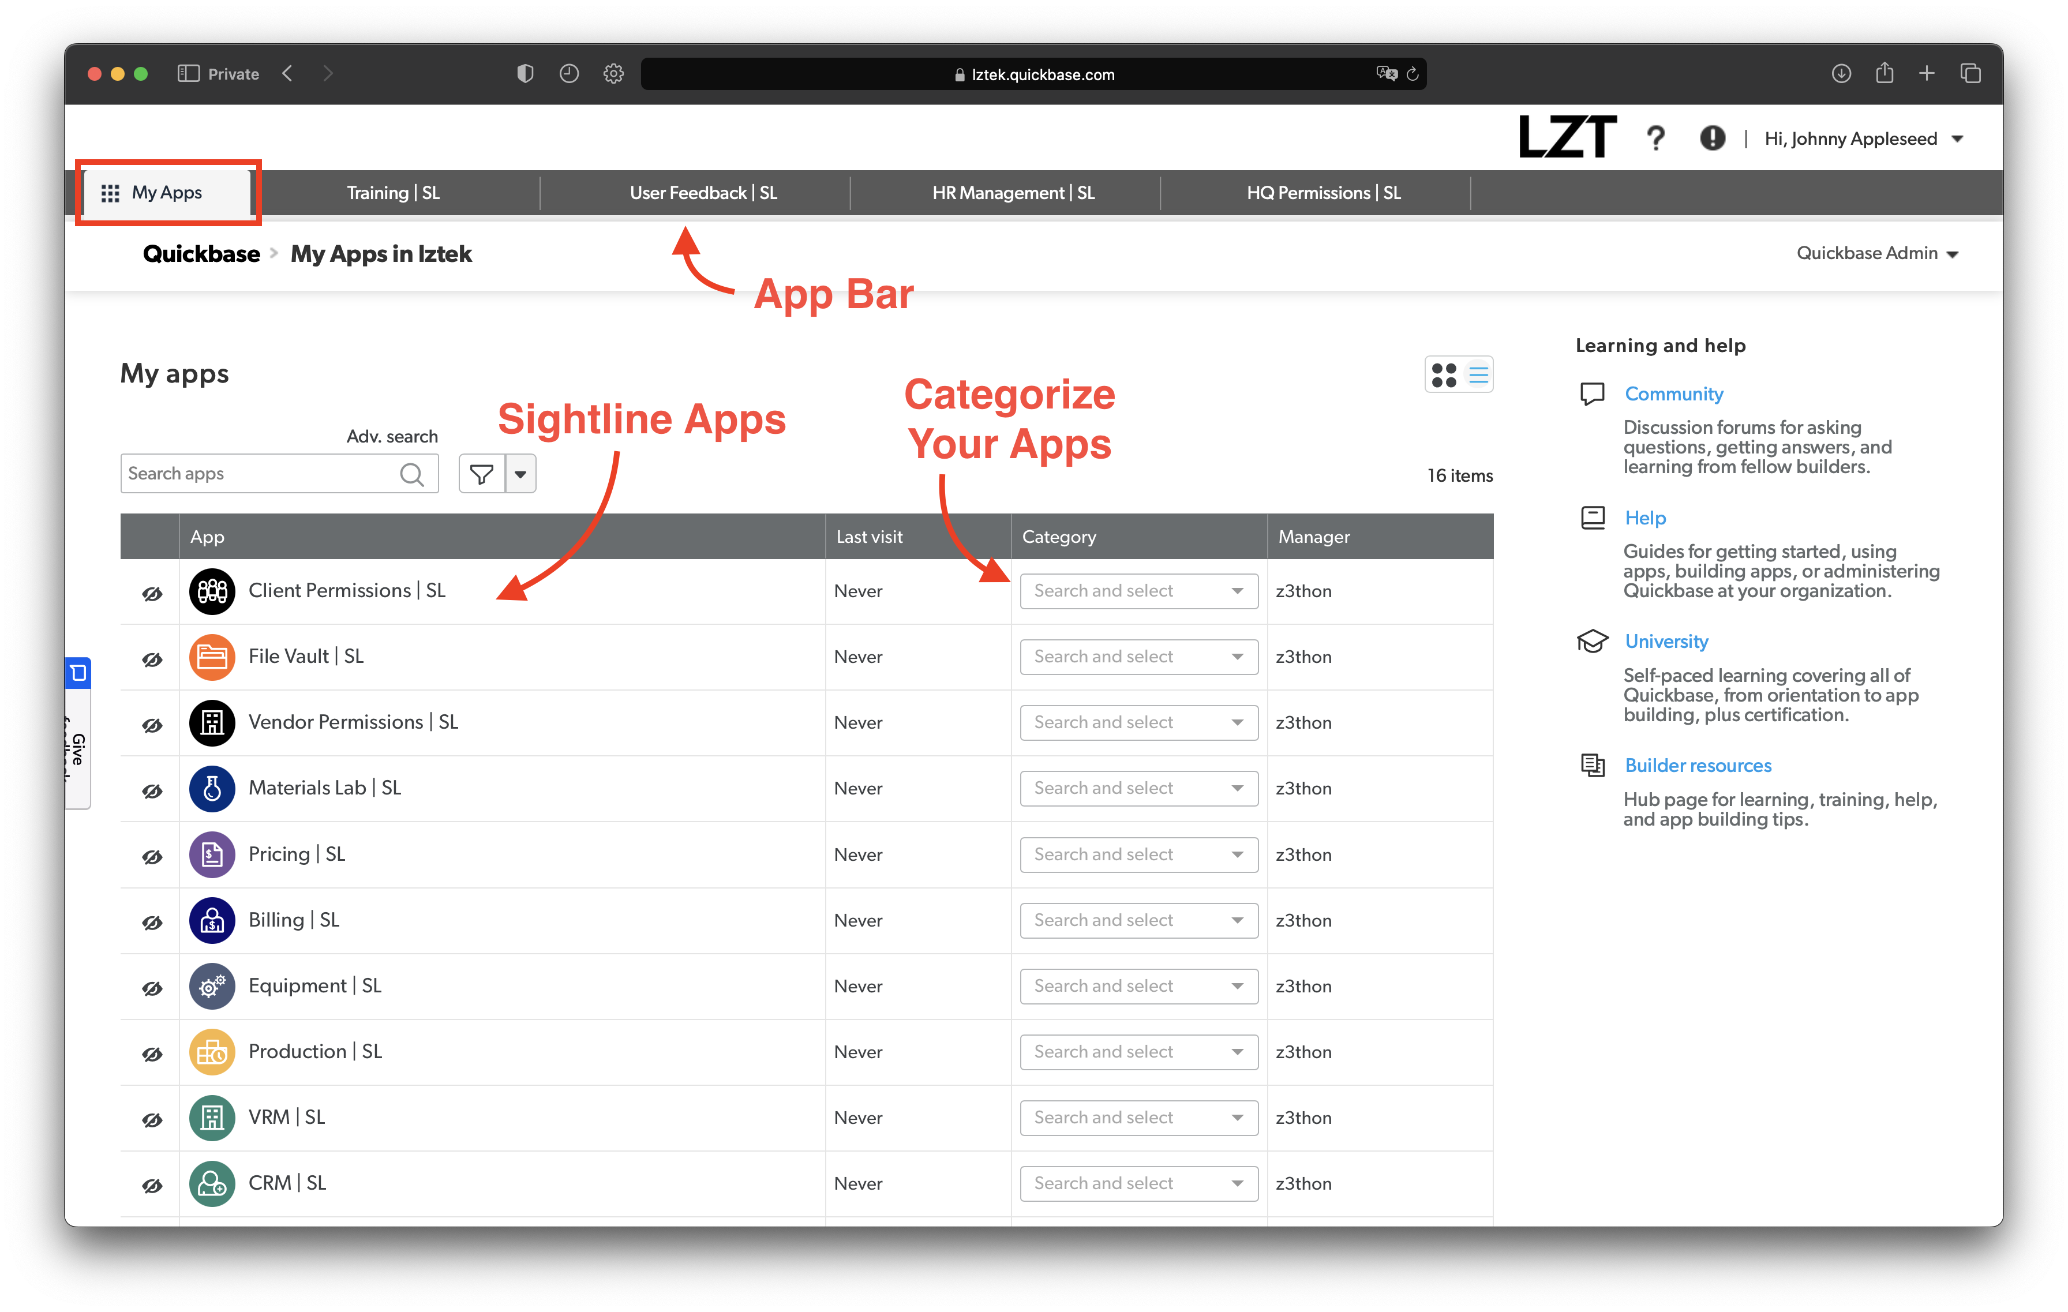Open the Johnny Appleseed account dropdown
Image resolution: width=2068 pixels, height=1312 pixels.
[1864, 137]
